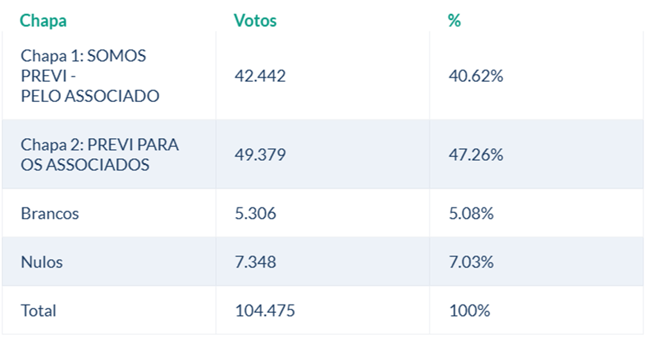652x342 pixels.
Task: Click the 47.26% percentage cell
Action: click(x=476, y=155)
